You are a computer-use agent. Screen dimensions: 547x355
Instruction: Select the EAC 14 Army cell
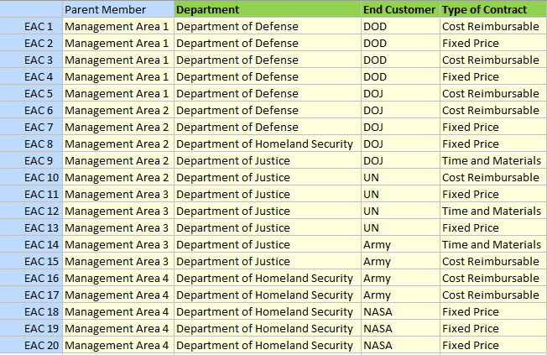point(400,244)
